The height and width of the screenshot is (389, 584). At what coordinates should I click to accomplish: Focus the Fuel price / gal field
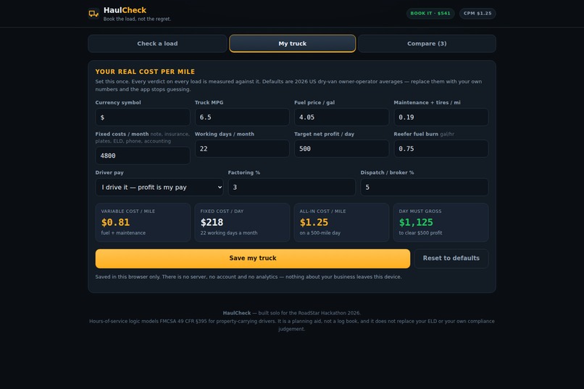(341, 117)
